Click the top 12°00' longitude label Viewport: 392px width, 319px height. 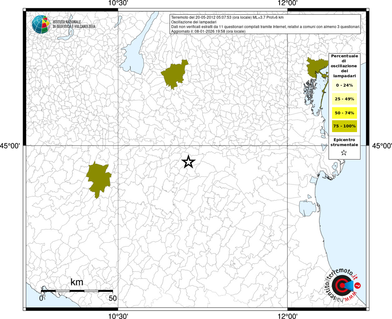[287, 3]
